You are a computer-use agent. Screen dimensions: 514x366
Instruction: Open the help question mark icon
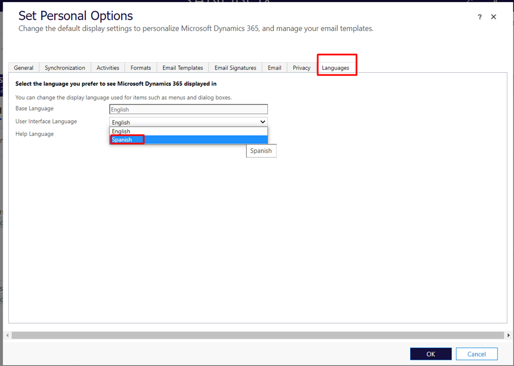click(x=480, y=17)
